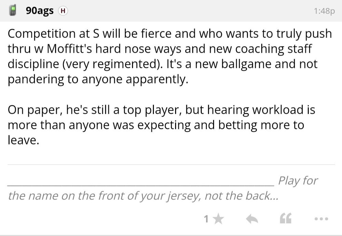Click the paragraph starting "On paper"
Screen dimensions: 342x236
[161, 125]
